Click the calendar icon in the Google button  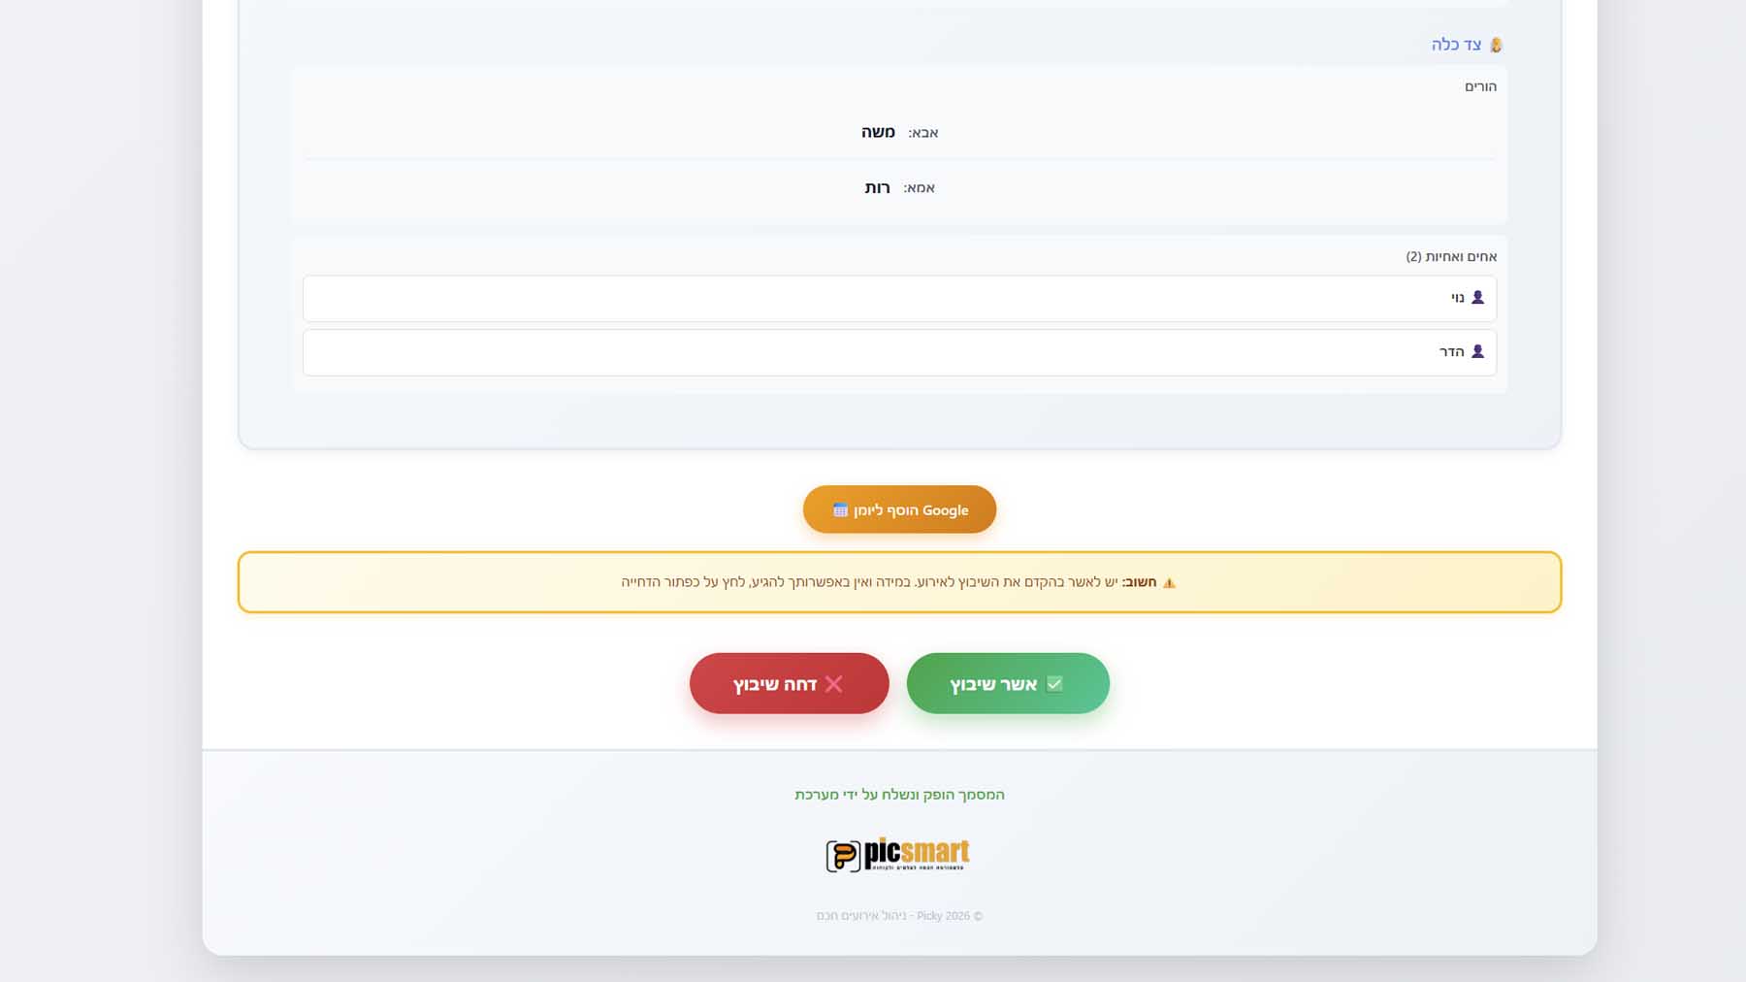[x=840, y=510]
